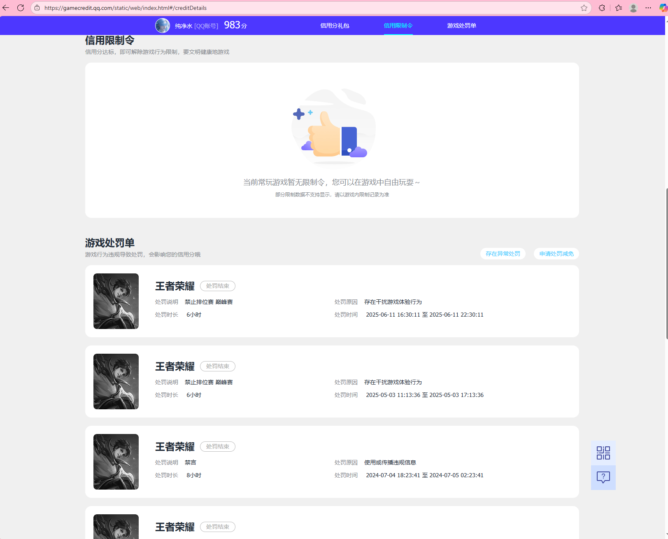The image size is (668, 539).
Task: Click the 存在异常处罚 button
Action: click(503, 254)
